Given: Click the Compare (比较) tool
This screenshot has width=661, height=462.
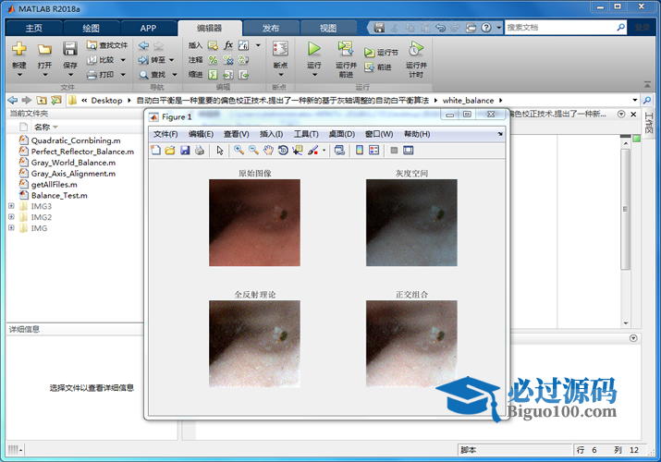Looking at the screenshot, I should [x=101, y=60].
